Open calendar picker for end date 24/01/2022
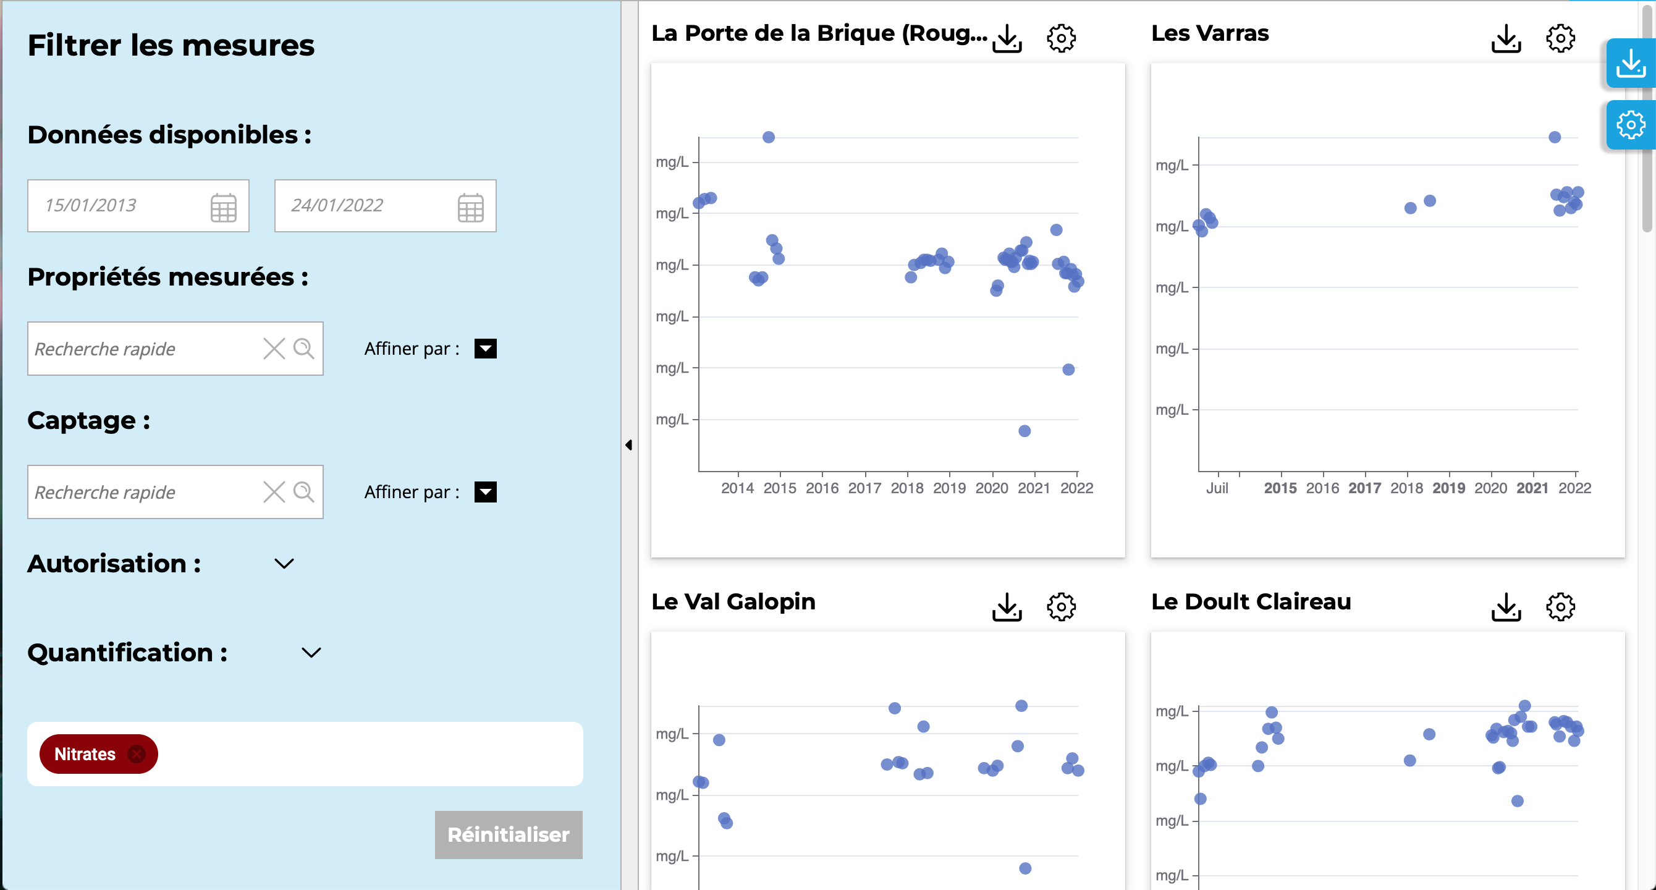1656x890 pixels. point(471,207)
